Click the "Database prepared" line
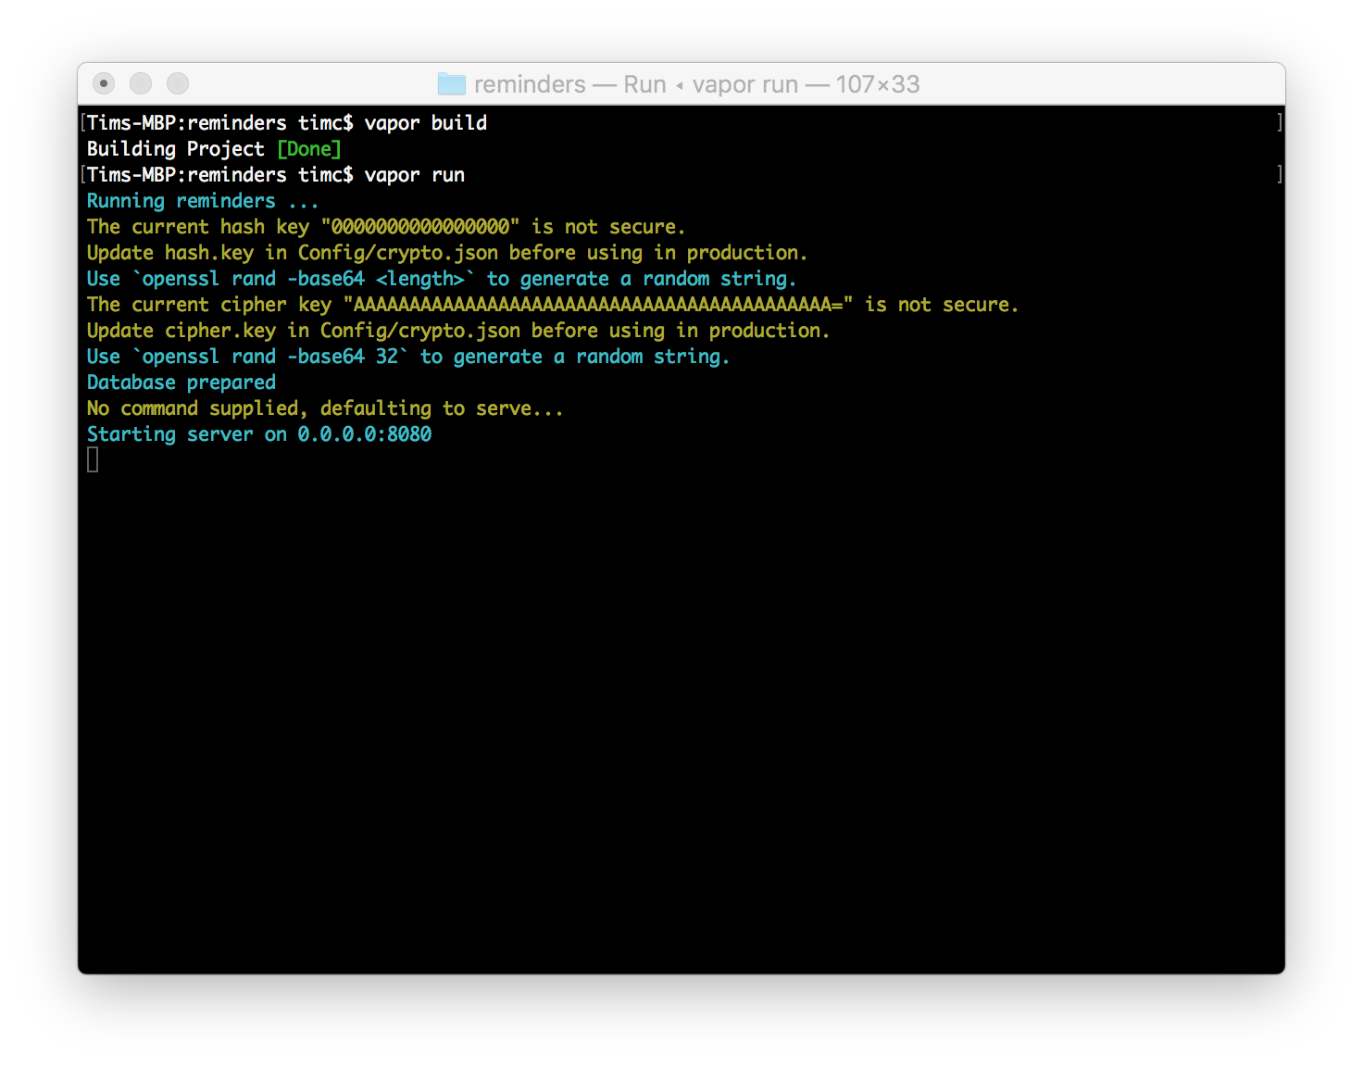Image resolution: width=1363 pixels, height=1067 pixels. (x=181, y=383)
